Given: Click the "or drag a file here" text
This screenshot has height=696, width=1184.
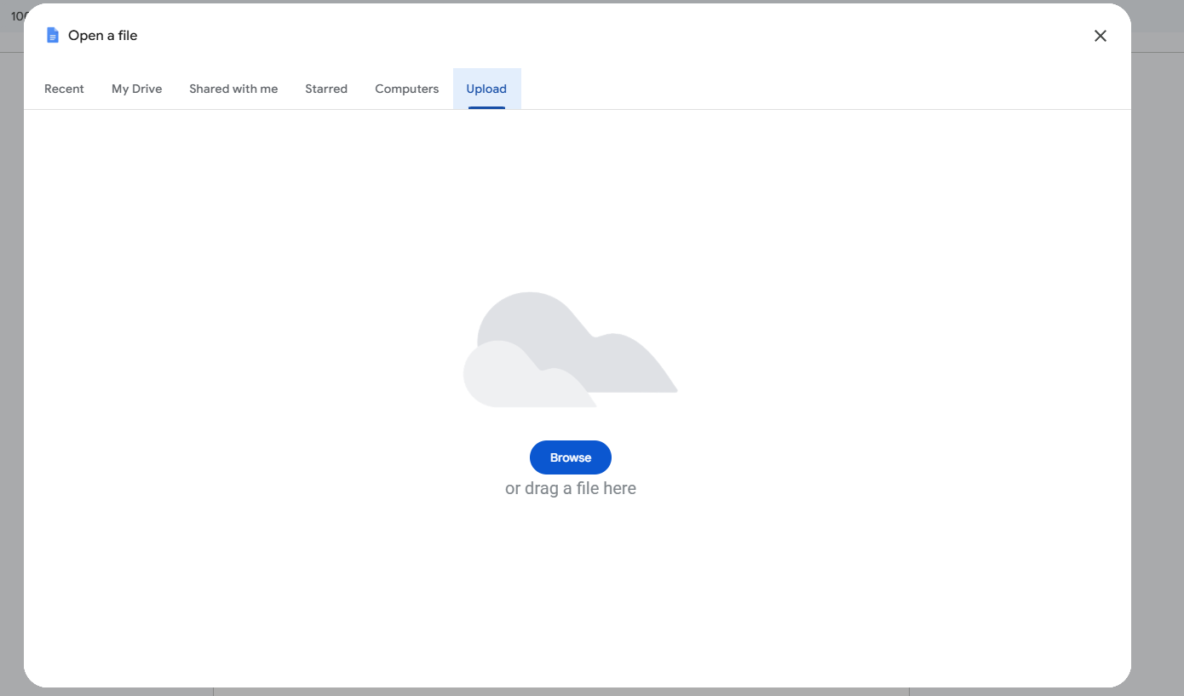Looking at the screenshot, I should (x=570, y=488).
